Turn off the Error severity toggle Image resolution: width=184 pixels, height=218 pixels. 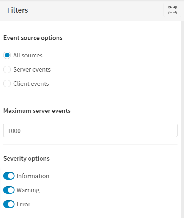click(9, 204)
